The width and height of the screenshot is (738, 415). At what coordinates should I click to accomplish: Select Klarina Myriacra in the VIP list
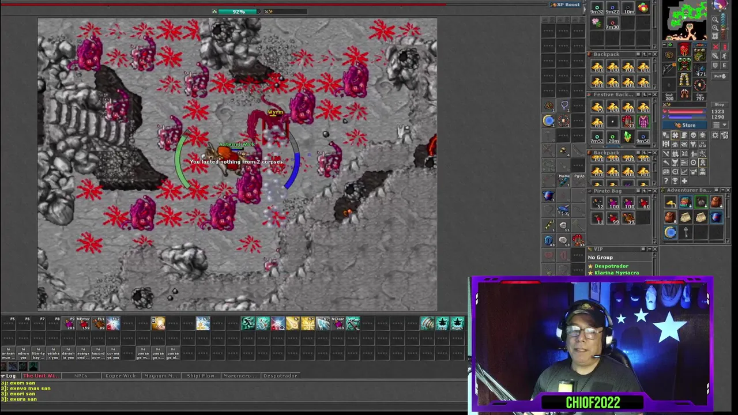[616, 273]
